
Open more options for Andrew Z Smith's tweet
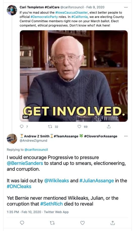[126, 136]
